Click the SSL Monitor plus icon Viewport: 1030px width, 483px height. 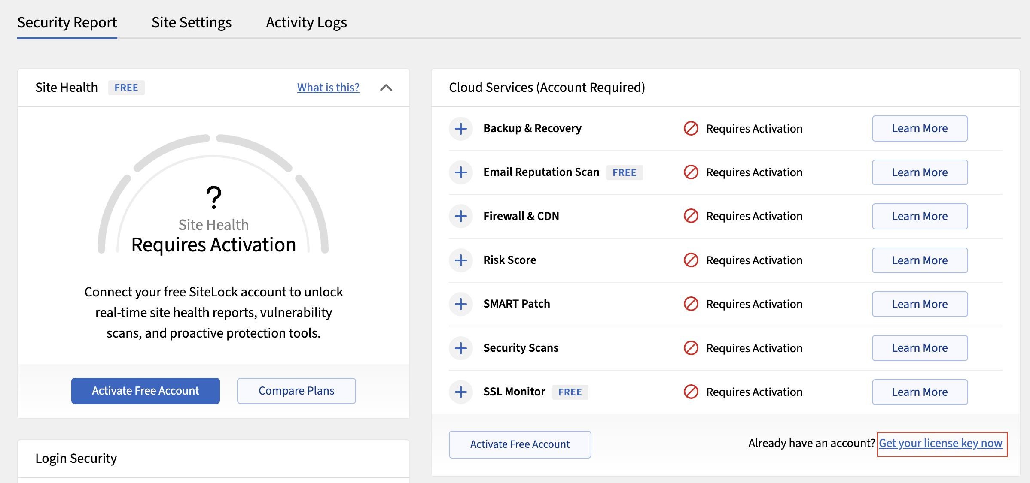point(461,392)
